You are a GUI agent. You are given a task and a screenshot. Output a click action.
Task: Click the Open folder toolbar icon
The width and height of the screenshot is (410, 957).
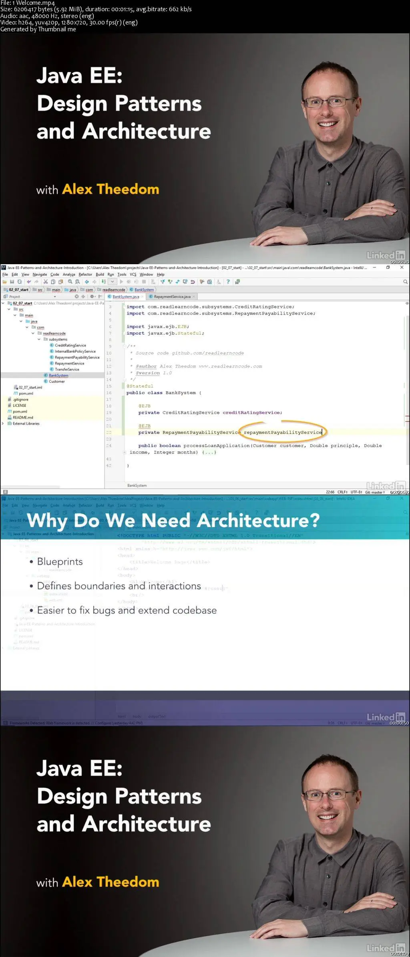(x=4, y=281)
